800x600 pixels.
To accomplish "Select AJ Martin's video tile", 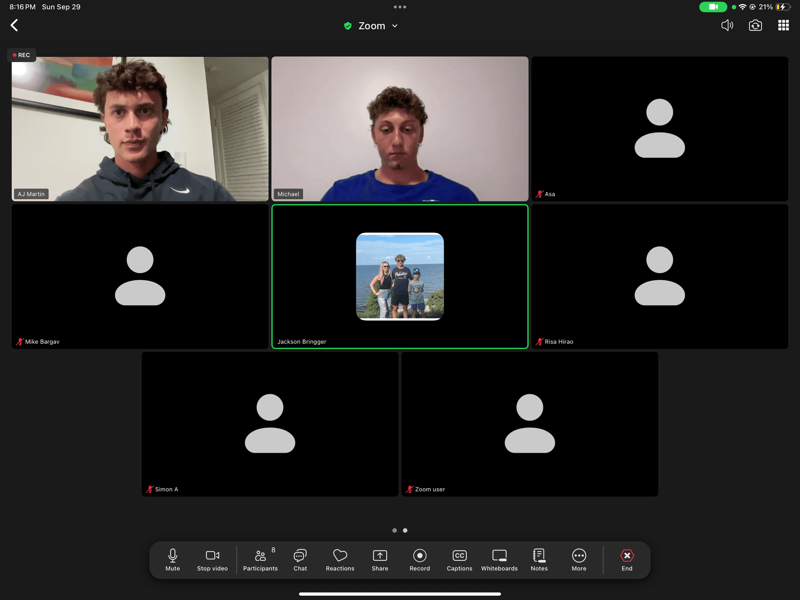I will (140, 129).
